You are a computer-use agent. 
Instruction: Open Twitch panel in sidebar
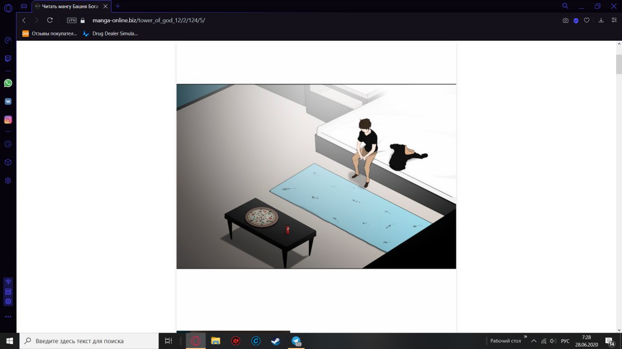(8, 59)
